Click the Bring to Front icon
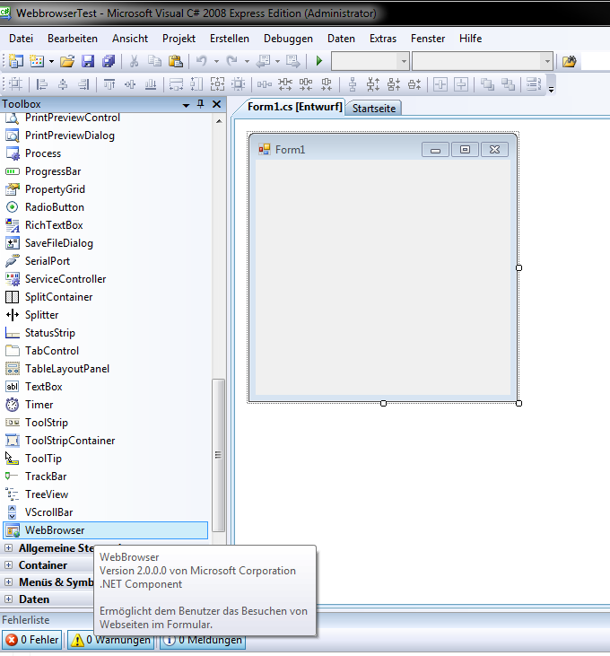The image size is (610, 656). [x=487, y=84]
